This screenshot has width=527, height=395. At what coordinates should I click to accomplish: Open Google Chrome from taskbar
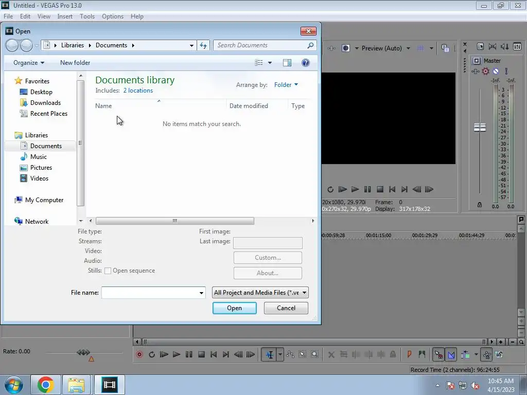(46, 385)
